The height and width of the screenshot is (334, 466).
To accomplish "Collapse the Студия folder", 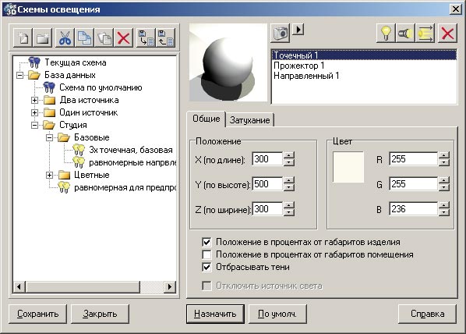I will click(x=34, y=125).
